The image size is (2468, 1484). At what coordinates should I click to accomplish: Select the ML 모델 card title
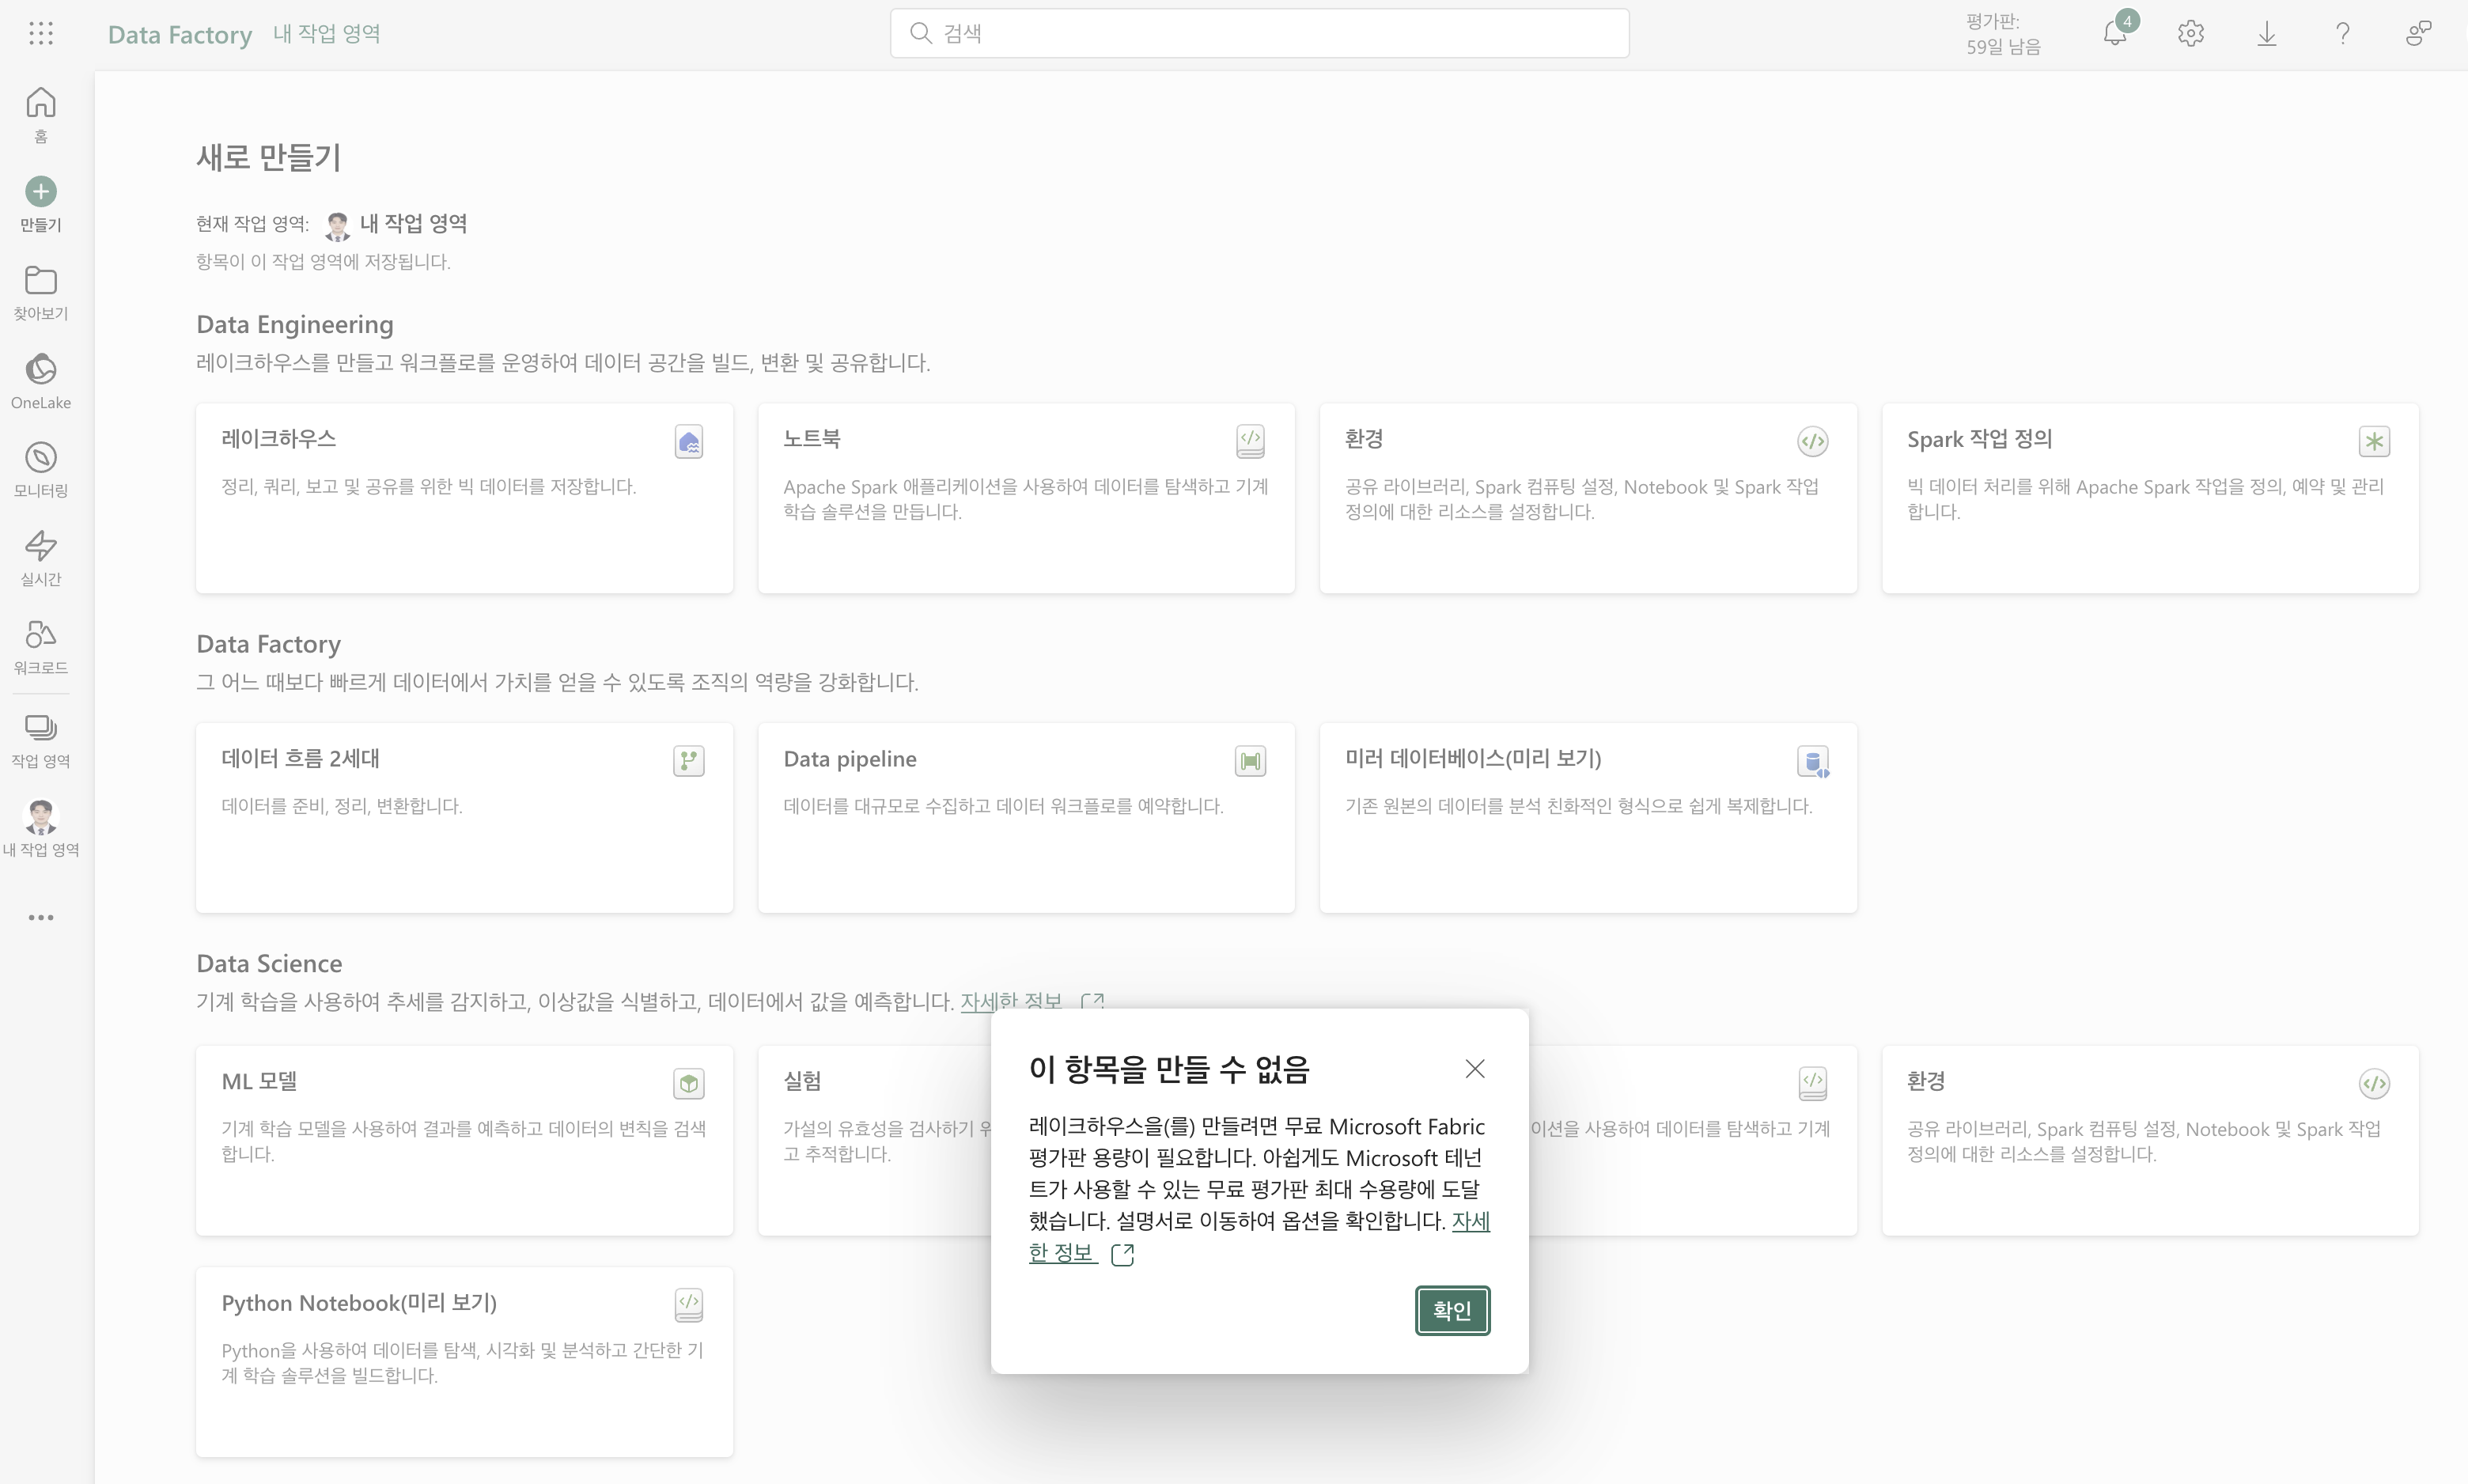pyautogui.click(x=259, y=1081)
